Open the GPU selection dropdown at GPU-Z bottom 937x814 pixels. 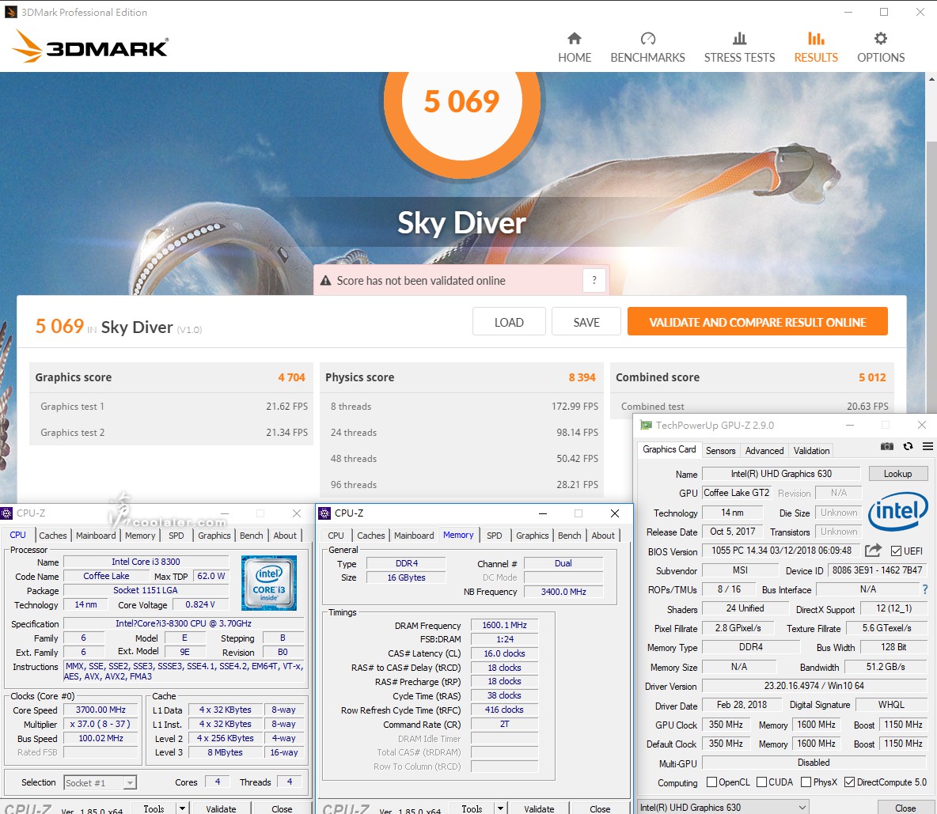coord(723,808)
